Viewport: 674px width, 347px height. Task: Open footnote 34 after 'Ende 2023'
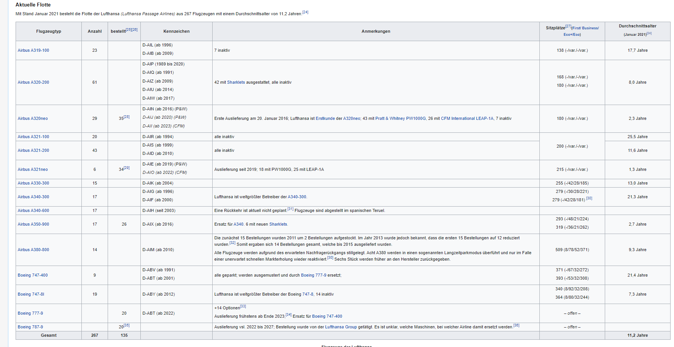pyautogui.click(x=289, y=315)
